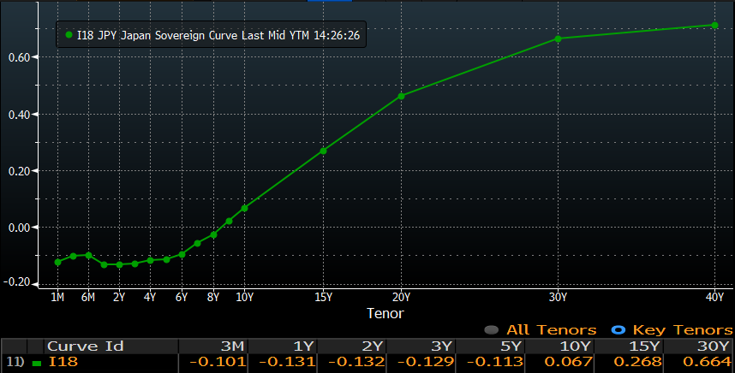Click the Tenor x-axis title
Viewport: 735px width, 373px height.
[x=385, y=313]
